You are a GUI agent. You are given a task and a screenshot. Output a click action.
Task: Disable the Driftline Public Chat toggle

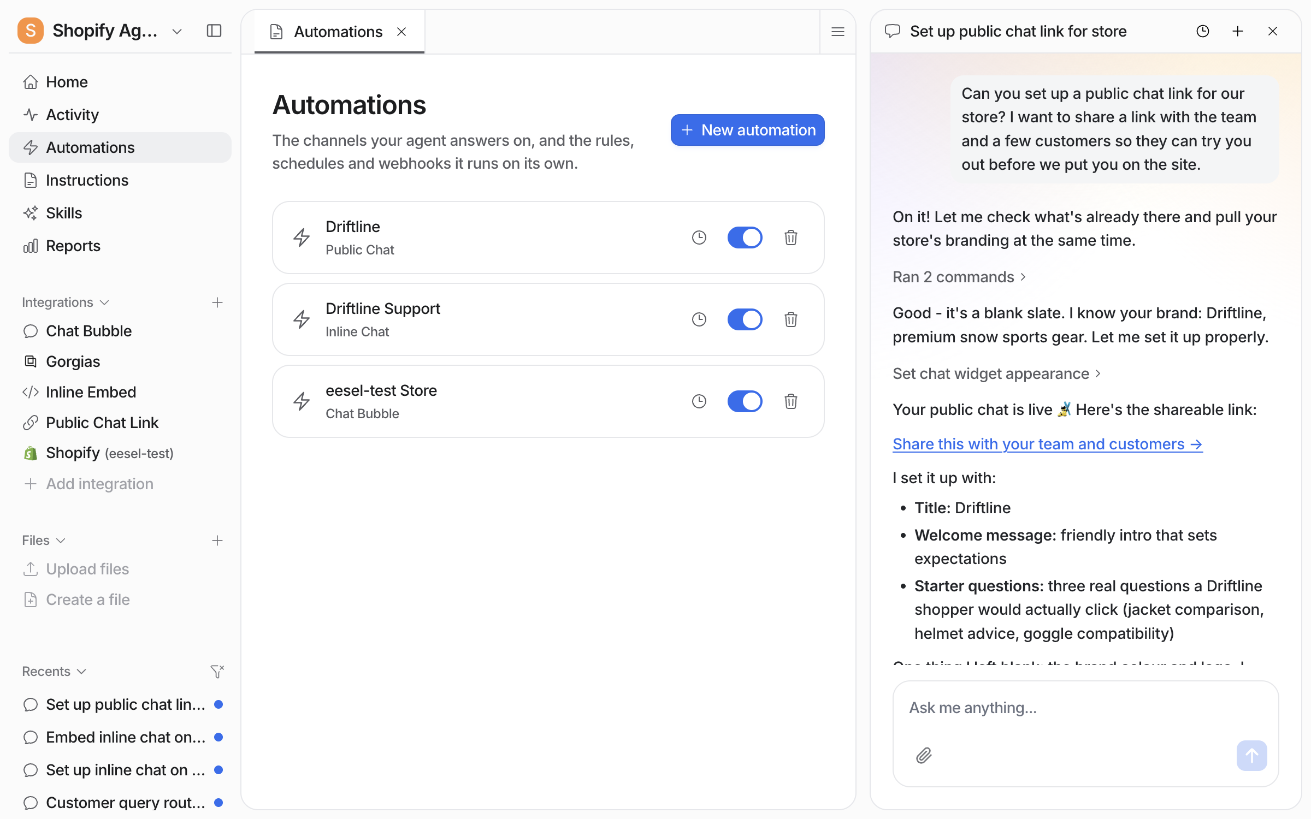(745, 238)
